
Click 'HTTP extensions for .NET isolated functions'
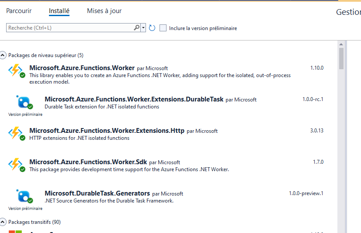(80, 138)
